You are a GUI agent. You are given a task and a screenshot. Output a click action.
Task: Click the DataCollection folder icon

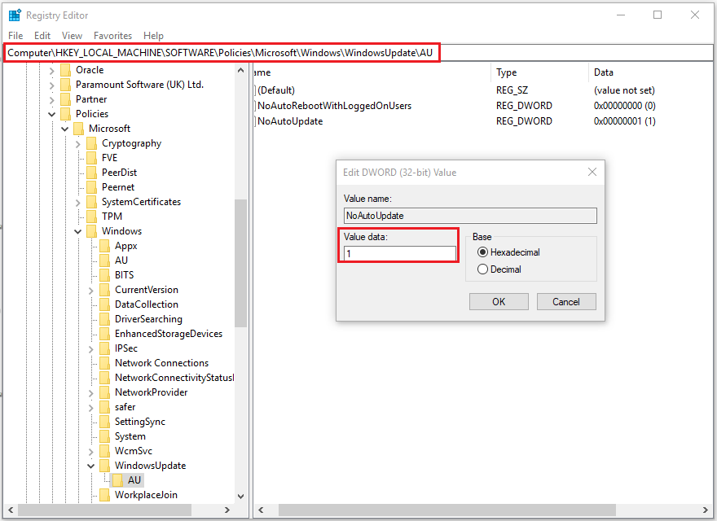tap(105, 304)
